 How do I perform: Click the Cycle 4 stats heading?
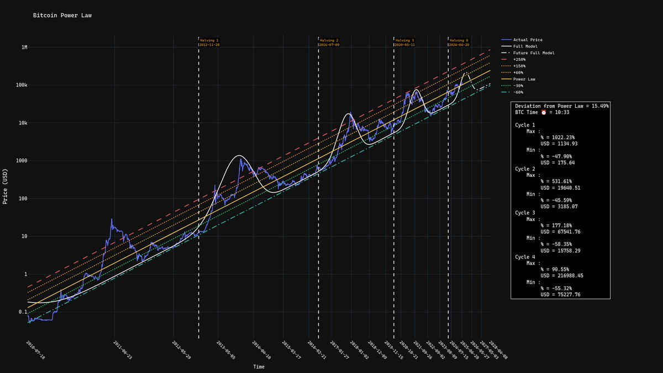coord(525,256)
